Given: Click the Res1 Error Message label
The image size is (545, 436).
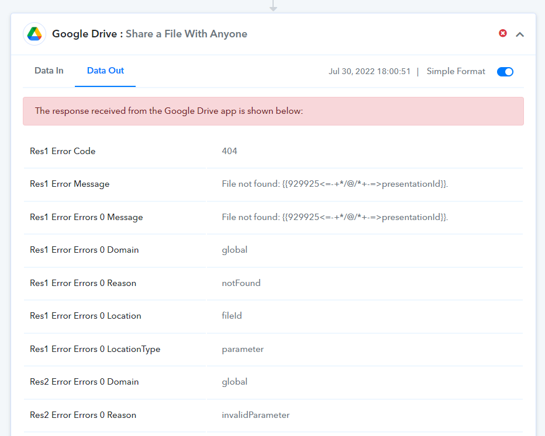Looking at the screenshot, I should point(70,184).
